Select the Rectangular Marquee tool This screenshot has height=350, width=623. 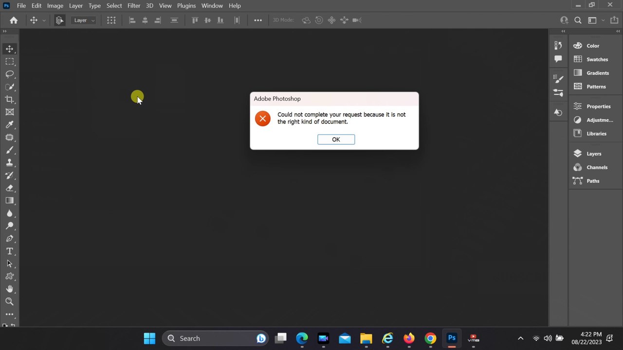9,61
